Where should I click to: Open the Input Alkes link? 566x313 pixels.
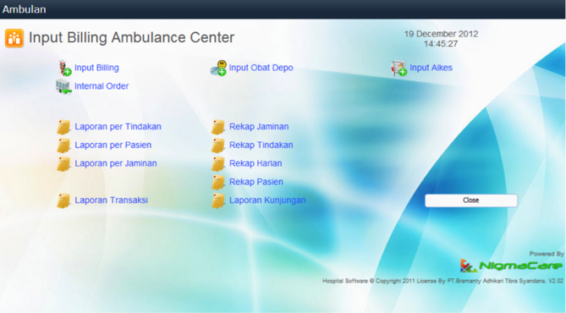(431, 68)
